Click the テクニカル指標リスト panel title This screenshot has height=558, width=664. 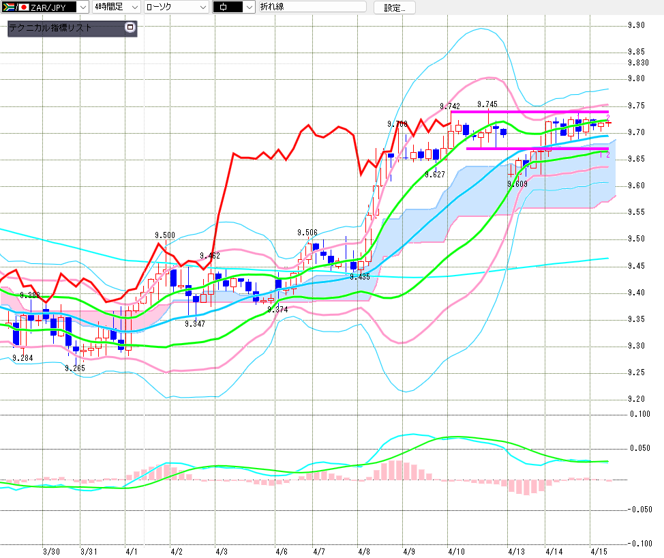coord(50,29)
